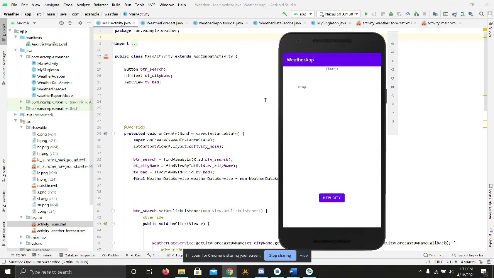Viewport: 494px width, 278px height.
Task: Hide the Loom screen sharing bar
Action: (x=303, y=255)
